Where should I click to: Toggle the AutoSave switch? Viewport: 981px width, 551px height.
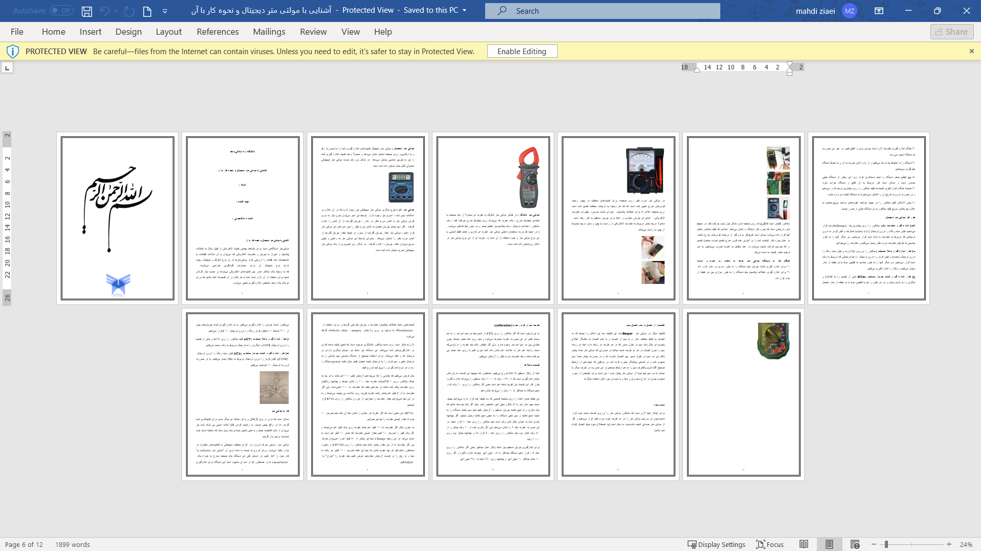61,10
